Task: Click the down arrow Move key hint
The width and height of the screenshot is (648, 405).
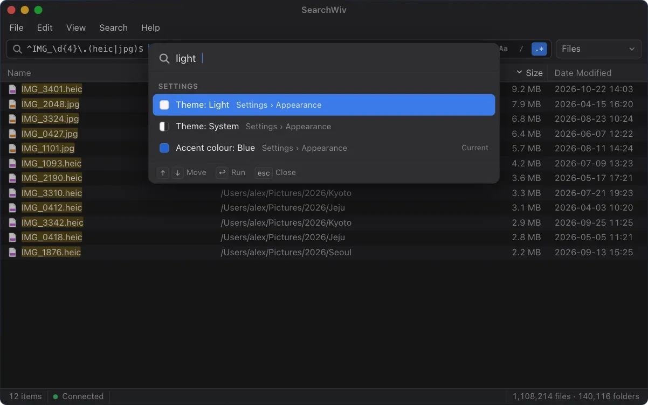Action: click(177, 172)
